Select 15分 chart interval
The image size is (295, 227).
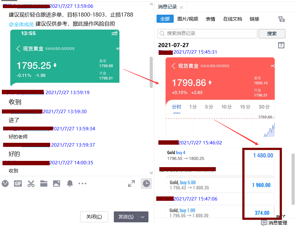point(245,107)
